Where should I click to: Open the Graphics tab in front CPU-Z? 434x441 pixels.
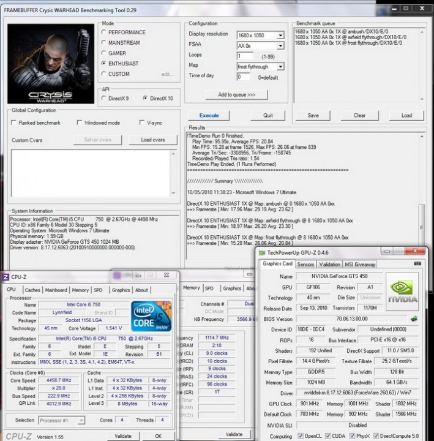(x=121, y=290)
